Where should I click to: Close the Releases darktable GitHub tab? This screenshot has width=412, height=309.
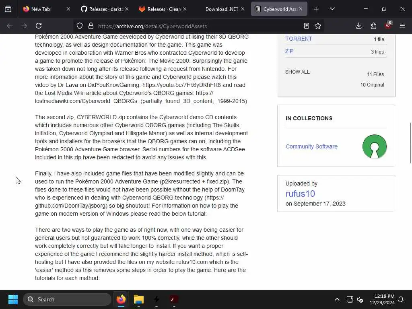[127, 9]
